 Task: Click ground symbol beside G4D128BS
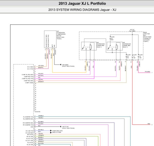pyautogui.click(x=61, y=65)
